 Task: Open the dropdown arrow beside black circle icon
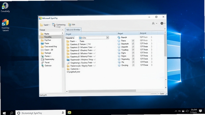click(x=165, y=23)
